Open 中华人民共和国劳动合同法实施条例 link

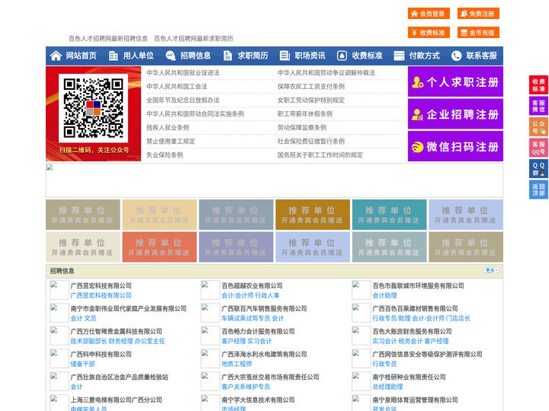pyautogui.click(x=195, y=114)
